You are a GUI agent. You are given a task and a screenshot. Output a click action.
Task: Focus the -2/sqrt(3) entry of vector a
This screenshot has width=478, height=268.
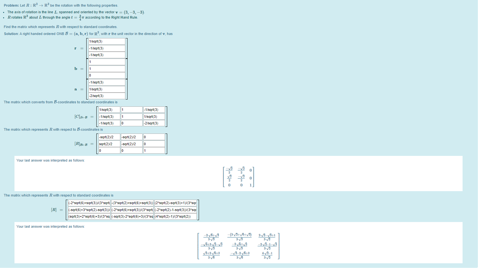(107, 96)
